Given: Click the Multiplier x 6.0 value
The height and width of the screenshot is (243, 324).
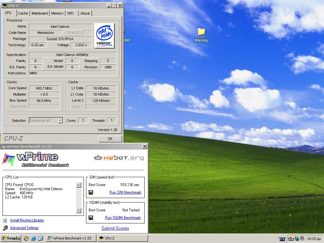Looking at the screenshot, I should click(44, 94).
